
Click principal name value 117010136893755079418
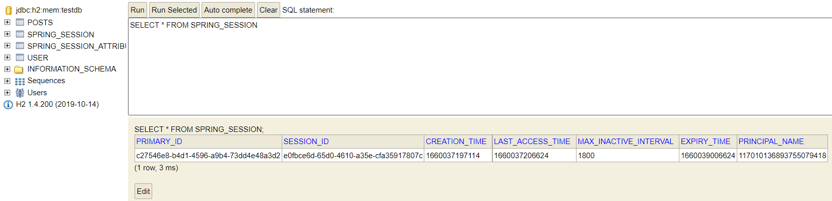782,156
